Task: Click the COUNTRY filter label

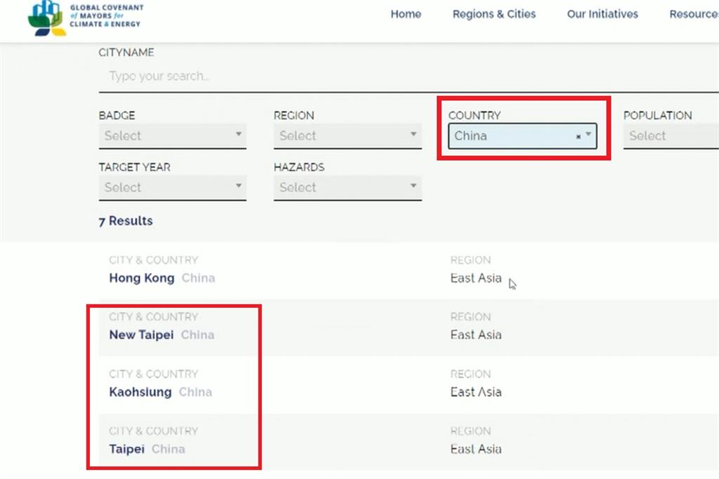Action: [x=475, y=116]
